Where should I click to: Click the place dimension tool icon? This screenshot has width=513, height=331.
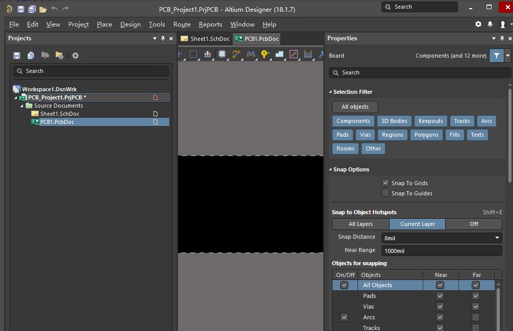click(x=308, y=54)
